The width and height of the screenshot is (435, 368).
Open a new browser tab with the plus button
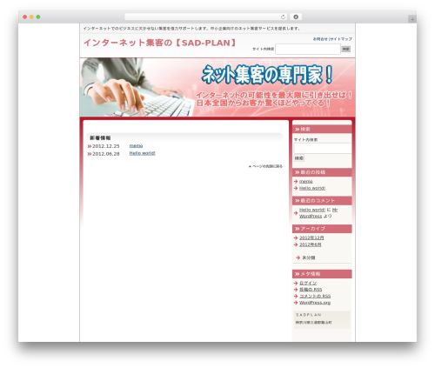412,19
